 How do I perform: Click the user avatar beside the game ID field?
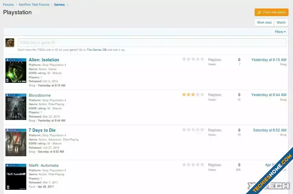pyautogui.click(x=10, y=43)
